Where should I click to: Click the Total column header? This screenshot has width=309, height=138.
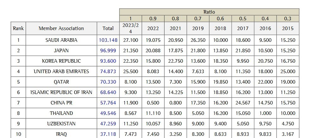(x=108, y=28)
